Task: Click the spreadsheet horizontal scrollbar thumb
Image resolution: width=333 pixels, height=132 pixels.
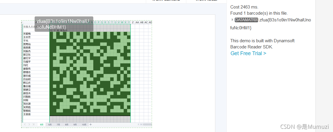Action: pyautogui.click(x=147, y=124)
